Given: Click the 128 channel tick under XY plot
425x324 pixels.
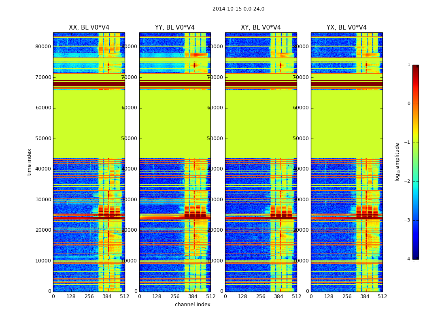Looking at the screenshot, I should click(242, 296).
